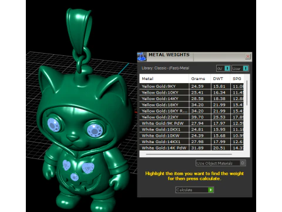Select the White Gold:10KX1 row
282x212 pixels.
[192, 130]
